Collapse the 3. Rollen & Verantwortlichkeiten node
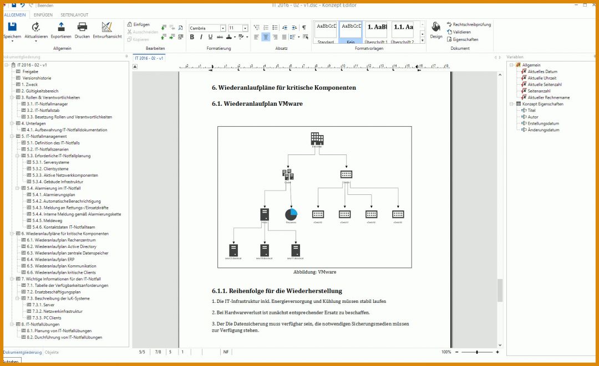The image size is (599, 366). coord(12,97)
